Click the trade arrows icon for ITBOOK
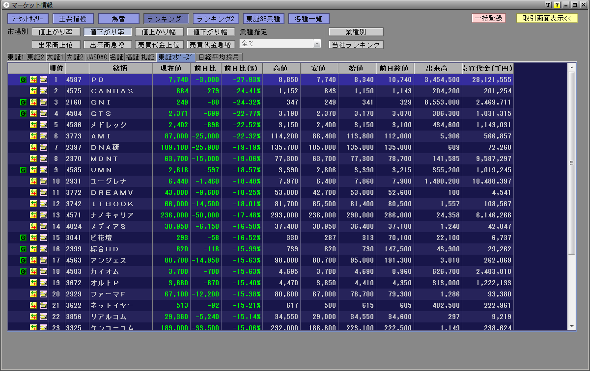The height and width of the screenshot is (371, 590). 33,204
